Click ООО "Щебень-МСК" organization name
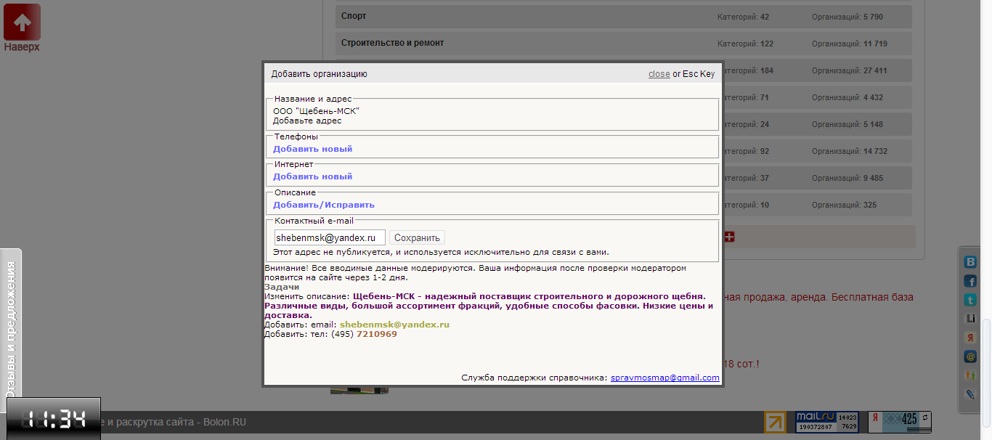This screenshot has width=992, height=440. tap(316, 111)
